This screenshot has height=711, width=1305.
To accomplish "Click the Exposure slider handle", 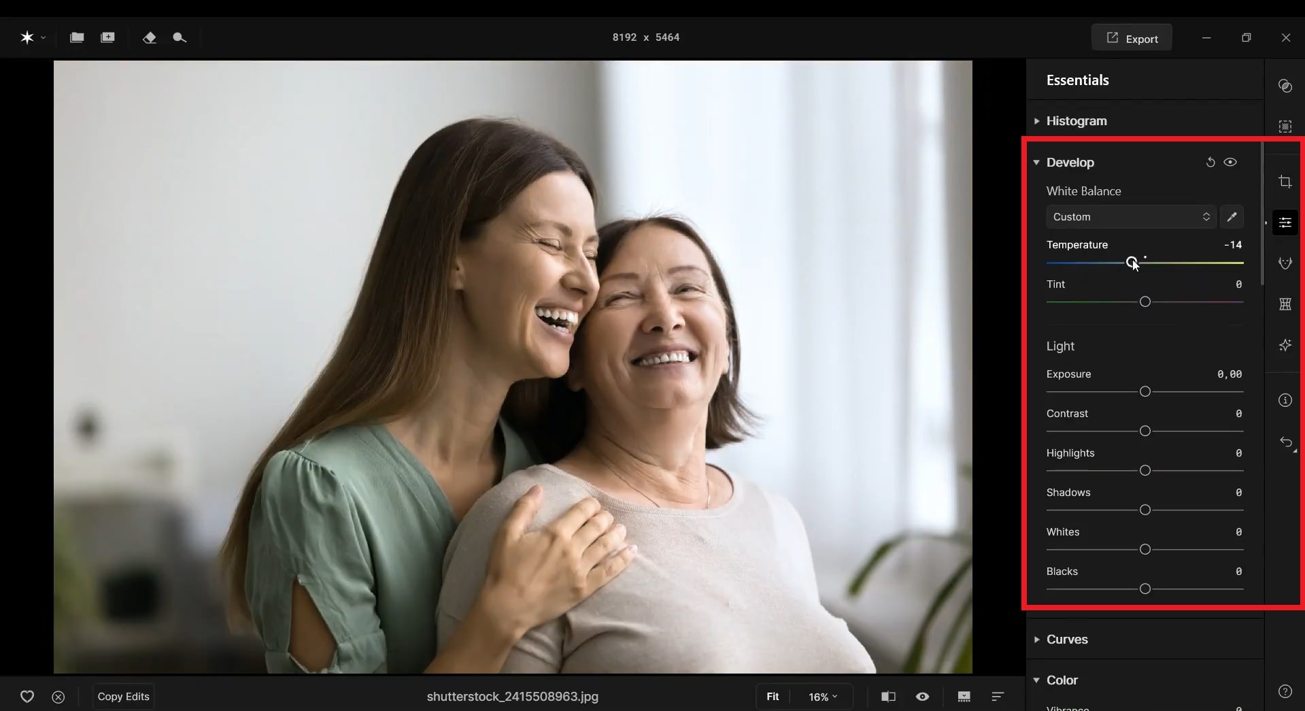I will click(x=1145, y=392).
